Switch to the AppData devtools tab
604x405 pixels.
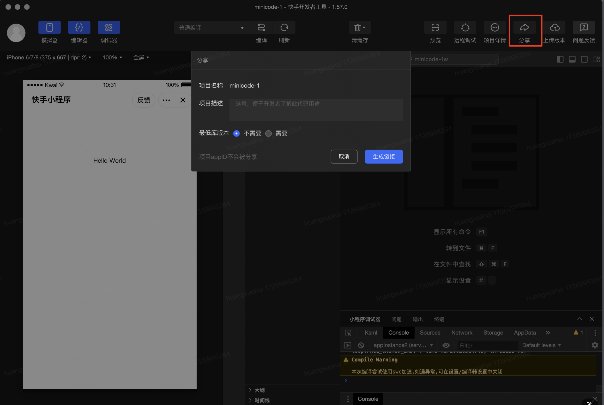tap(525, 333)
